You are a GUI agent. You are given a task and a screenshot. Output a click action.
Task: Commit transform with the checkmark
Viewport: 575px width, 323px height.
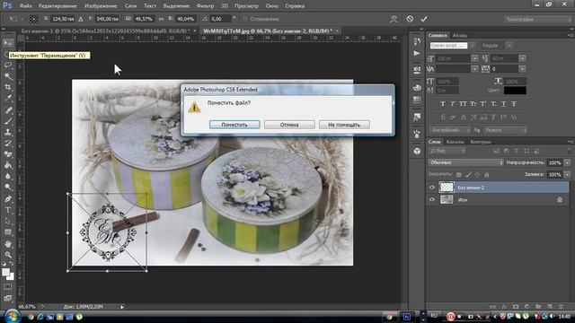point(424,19)
